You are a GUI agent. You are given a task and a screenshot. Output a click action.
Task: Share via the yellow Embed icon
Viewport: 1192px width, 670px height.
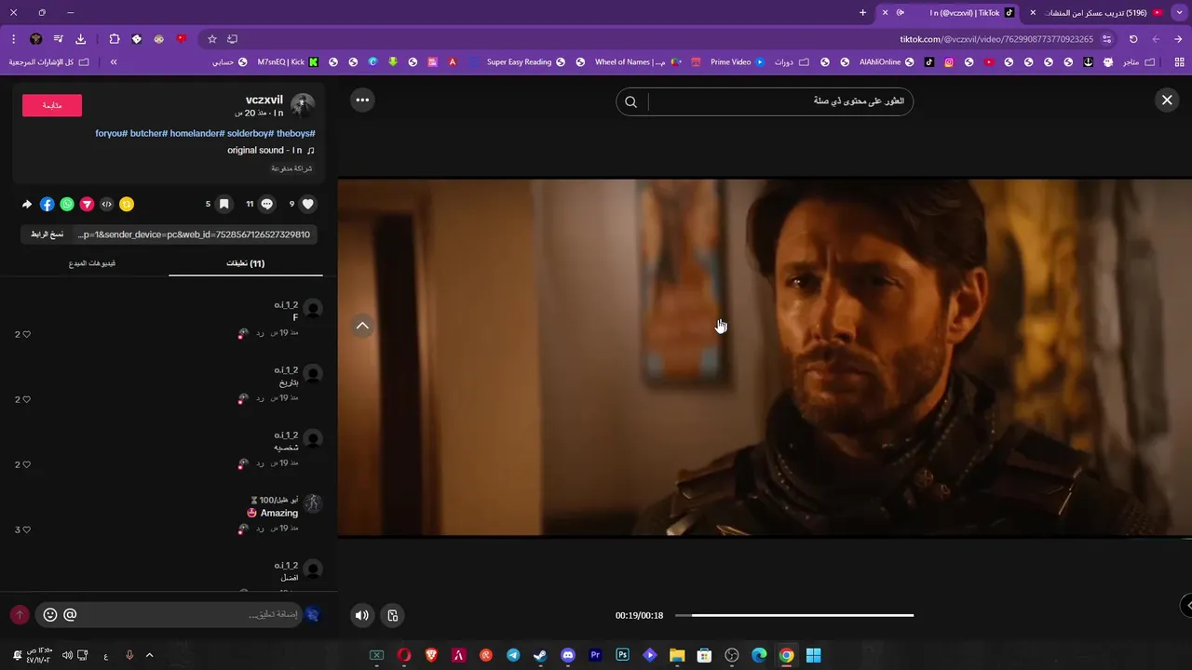(127, 204)
